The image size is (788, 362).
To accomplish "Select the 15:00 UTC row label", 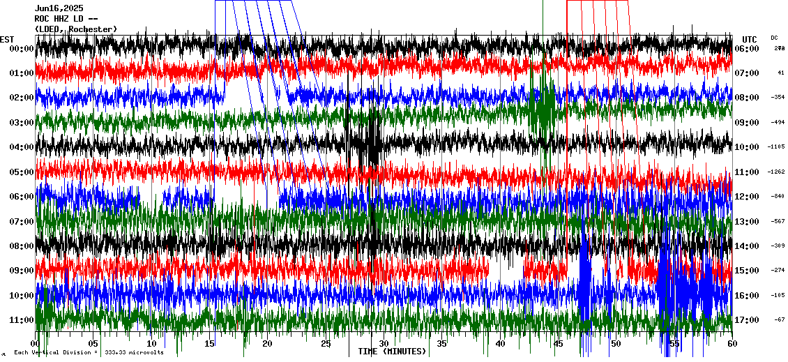I will coord(746,271).
